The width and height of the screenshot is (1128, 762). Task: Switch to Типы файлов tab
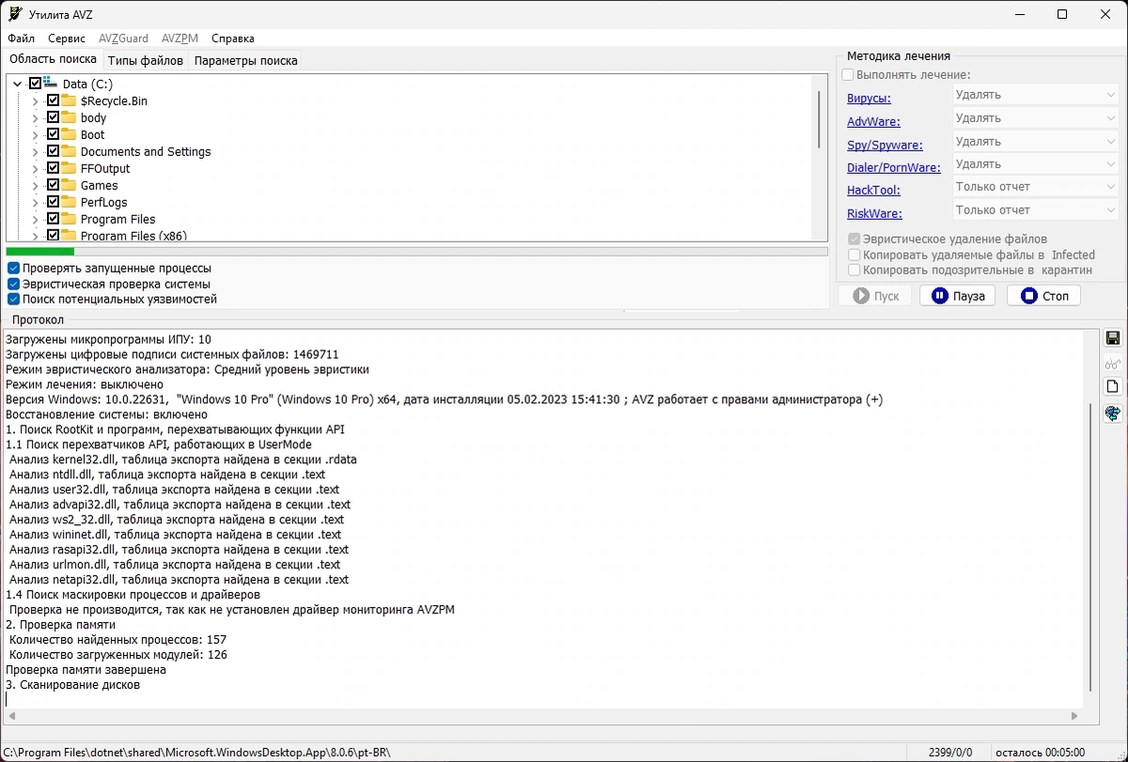pyautogui.click(x=146, y=60)
